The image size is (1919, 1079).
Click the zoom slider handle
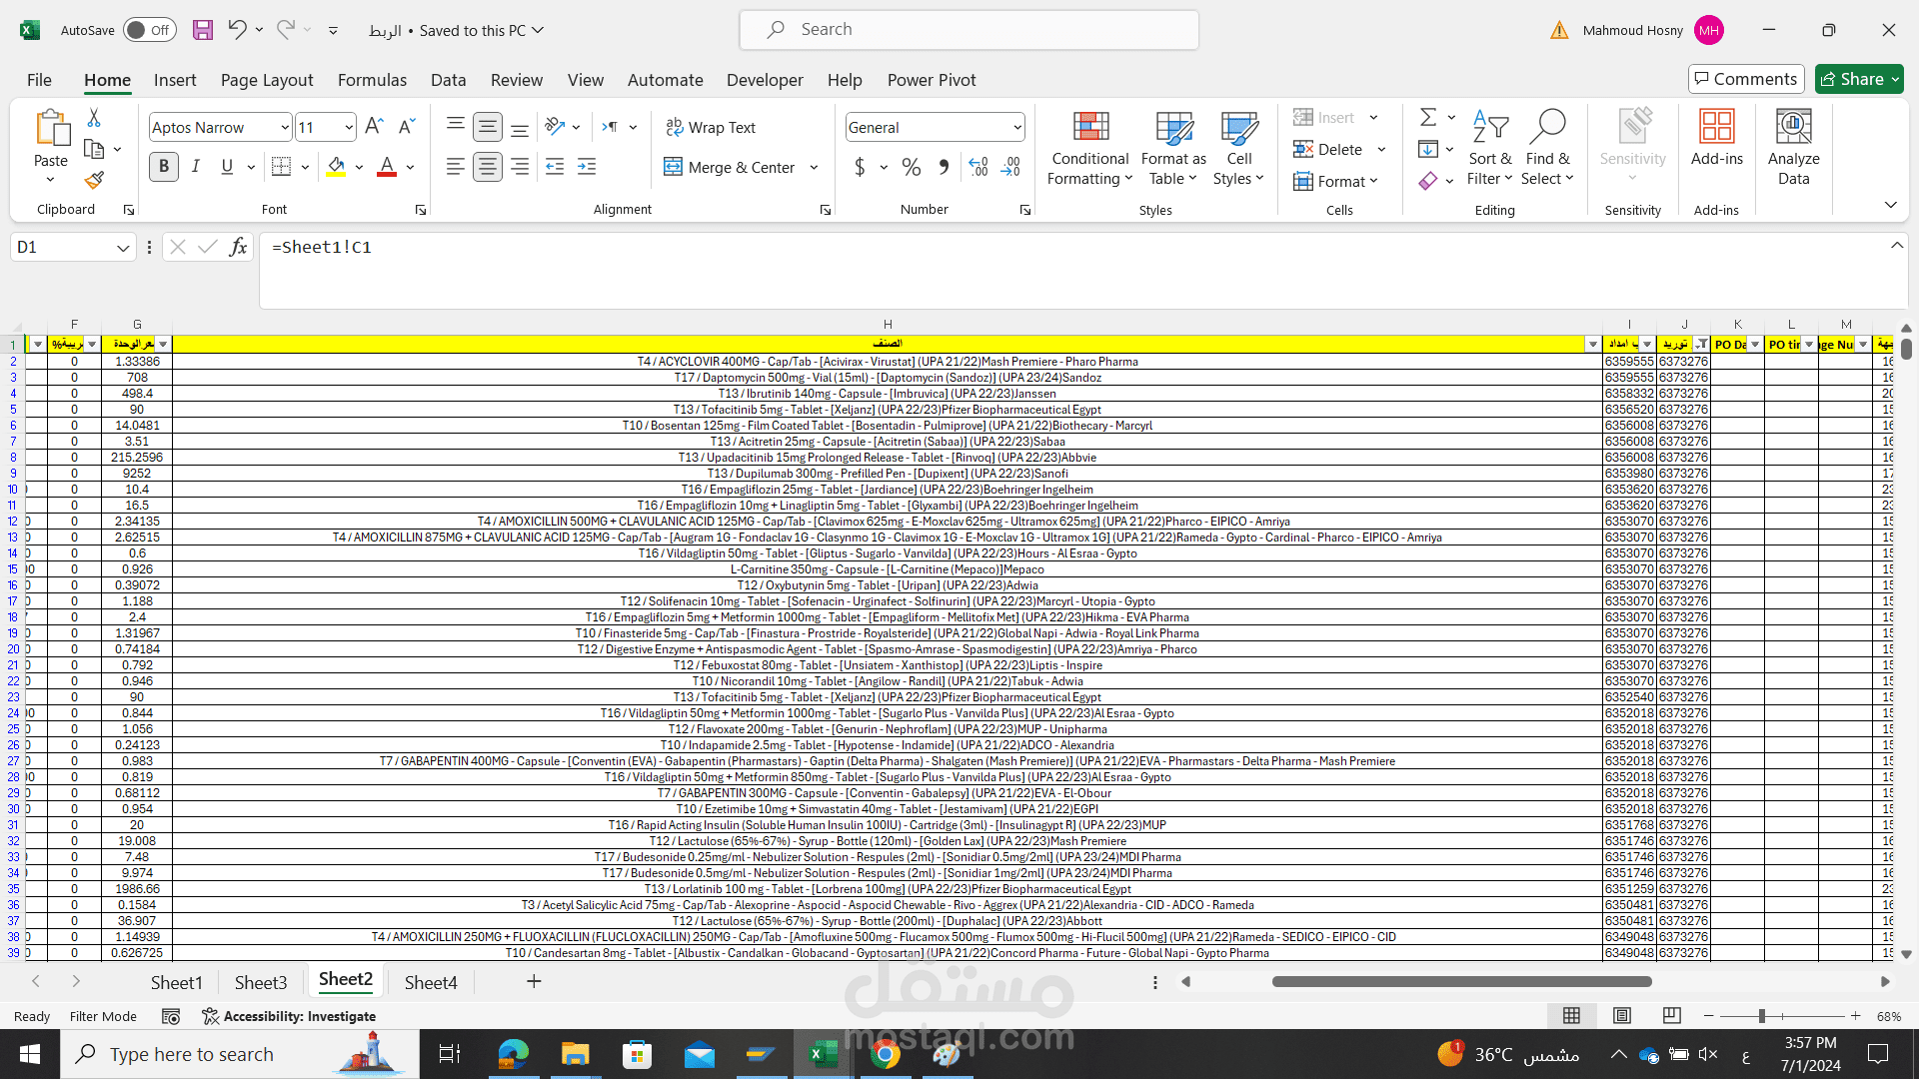1761,1016
